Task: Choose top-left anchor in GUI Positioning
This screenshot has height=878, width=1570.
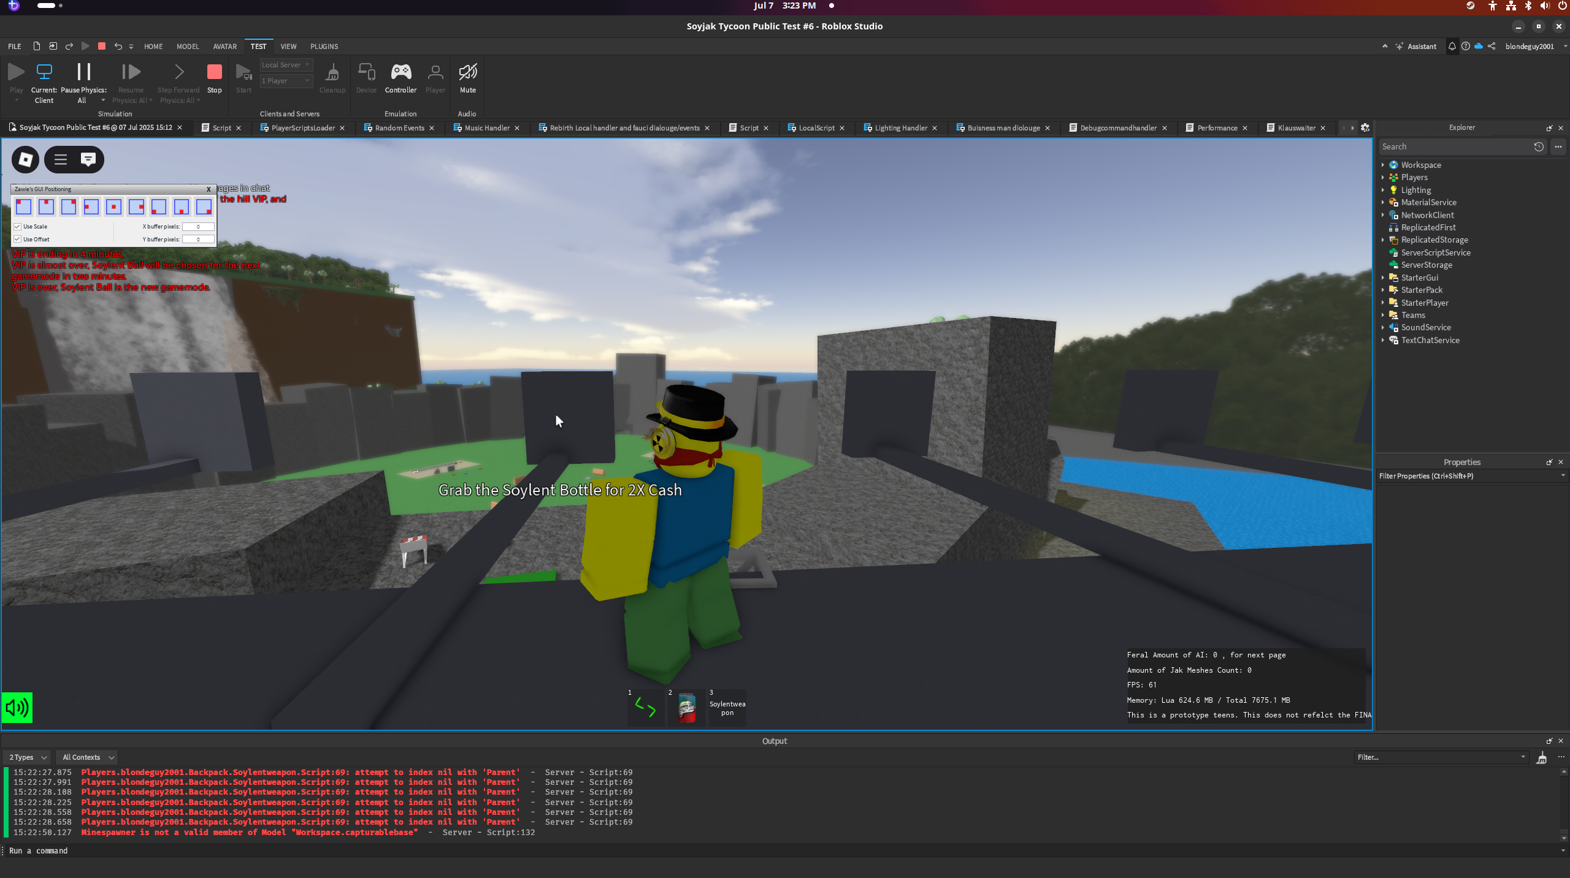Action: (23, 207)
